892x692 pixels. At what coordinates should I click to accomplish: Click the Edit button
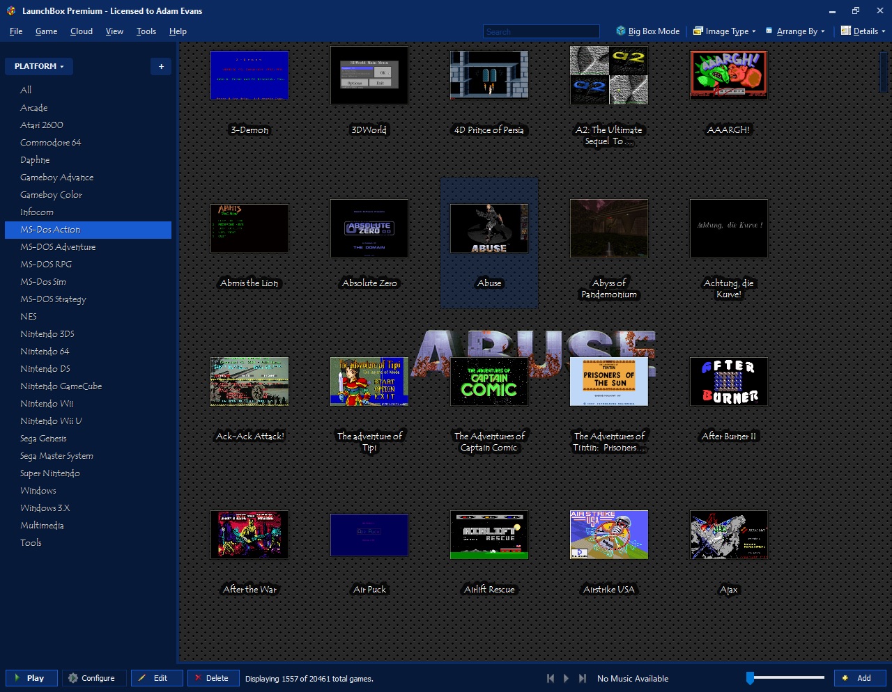157,678
